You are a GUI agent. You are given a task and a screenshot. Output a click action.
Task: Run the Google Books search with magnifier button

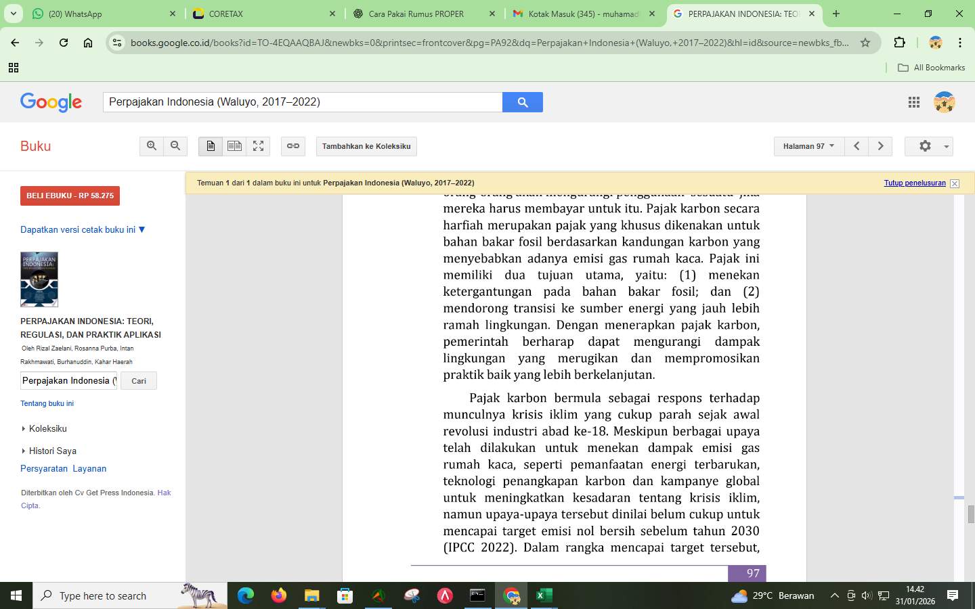(522, 102)
